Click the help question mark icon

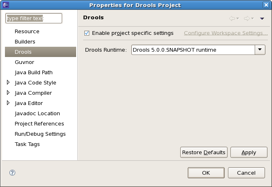(x=12, y=173)
